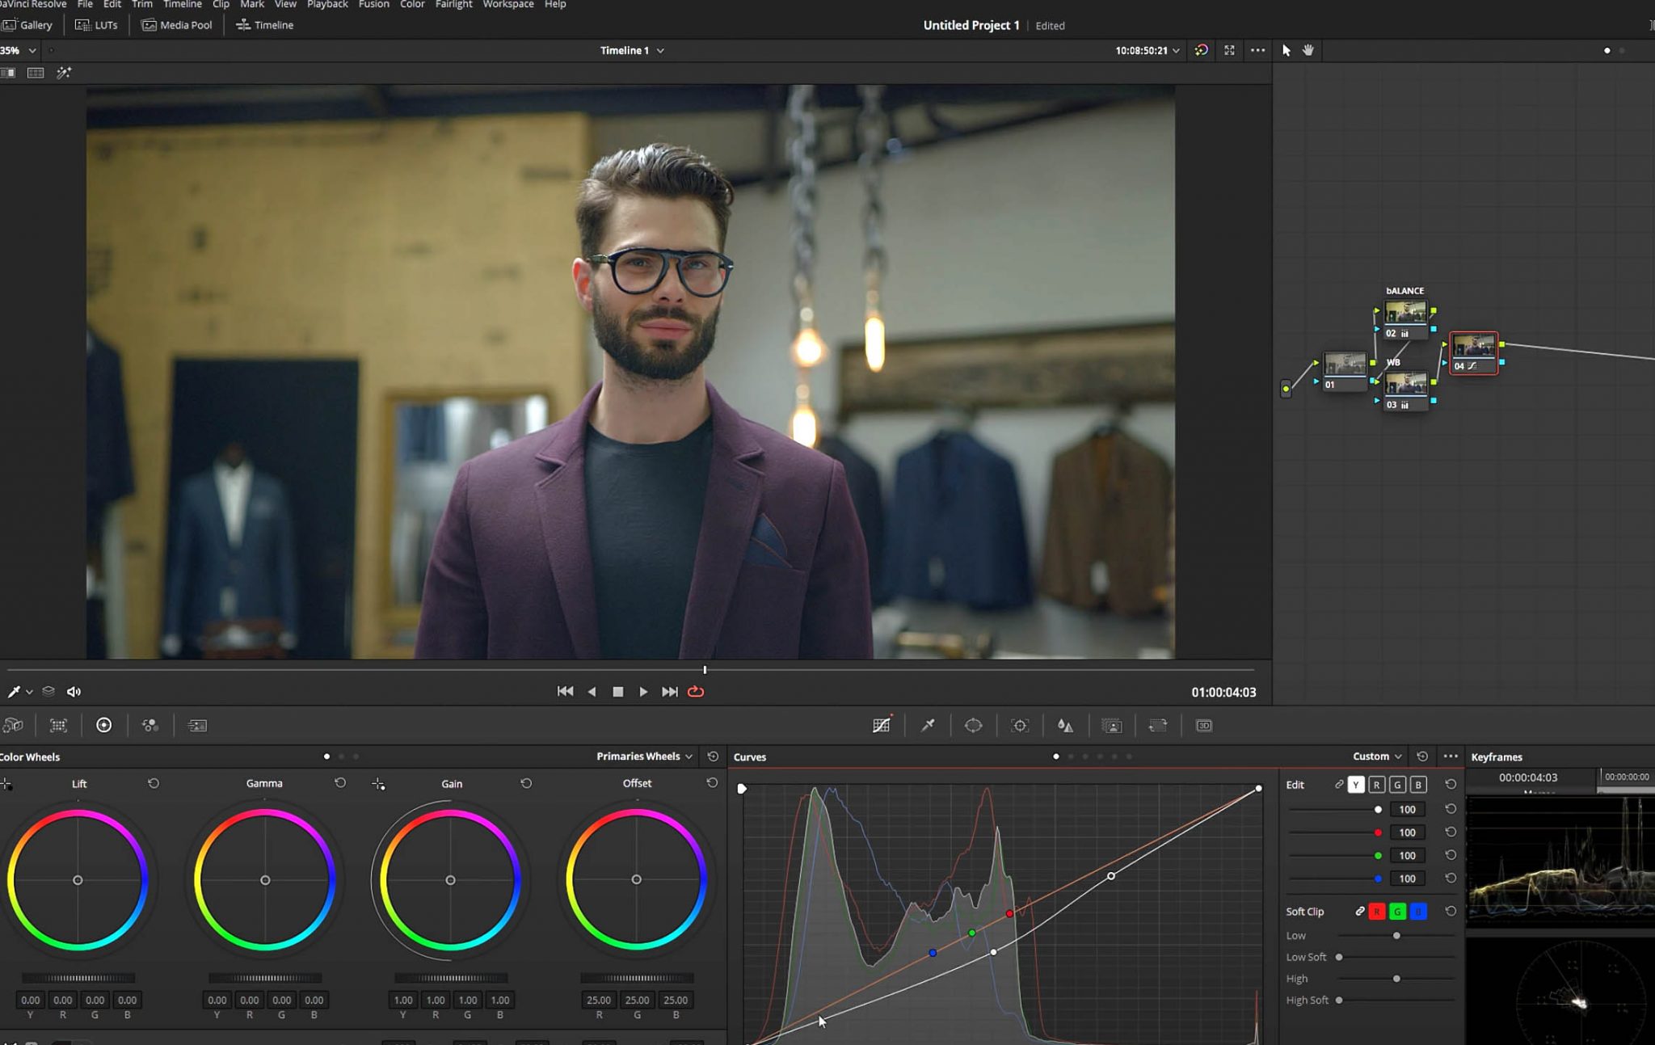The image size is (1655, 1045).
Task: Show the Timeline panel button
Action: pyautogui.click(x=264, y=25)
